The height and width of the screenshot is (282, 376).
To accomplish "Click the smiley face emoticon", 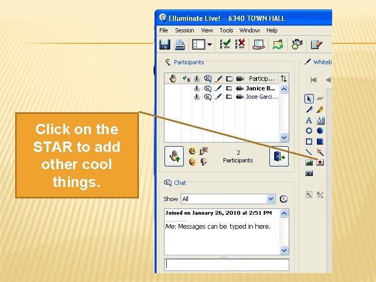I will pyautogui.click(x=192, y=151).
